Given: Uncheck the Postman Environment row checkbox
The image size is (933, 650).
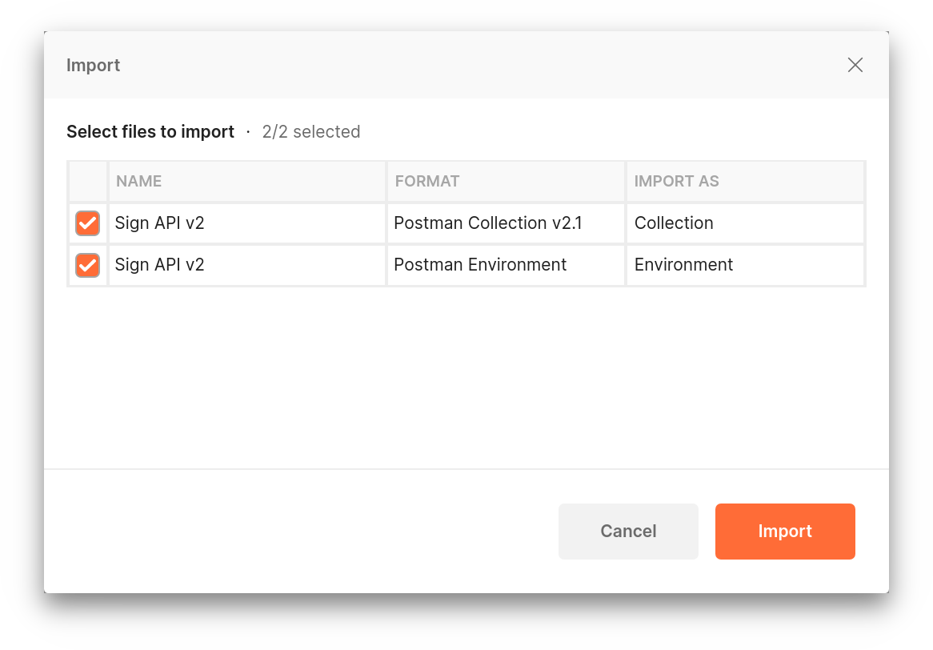Looking at the screenshot, I should coord(87,265).
